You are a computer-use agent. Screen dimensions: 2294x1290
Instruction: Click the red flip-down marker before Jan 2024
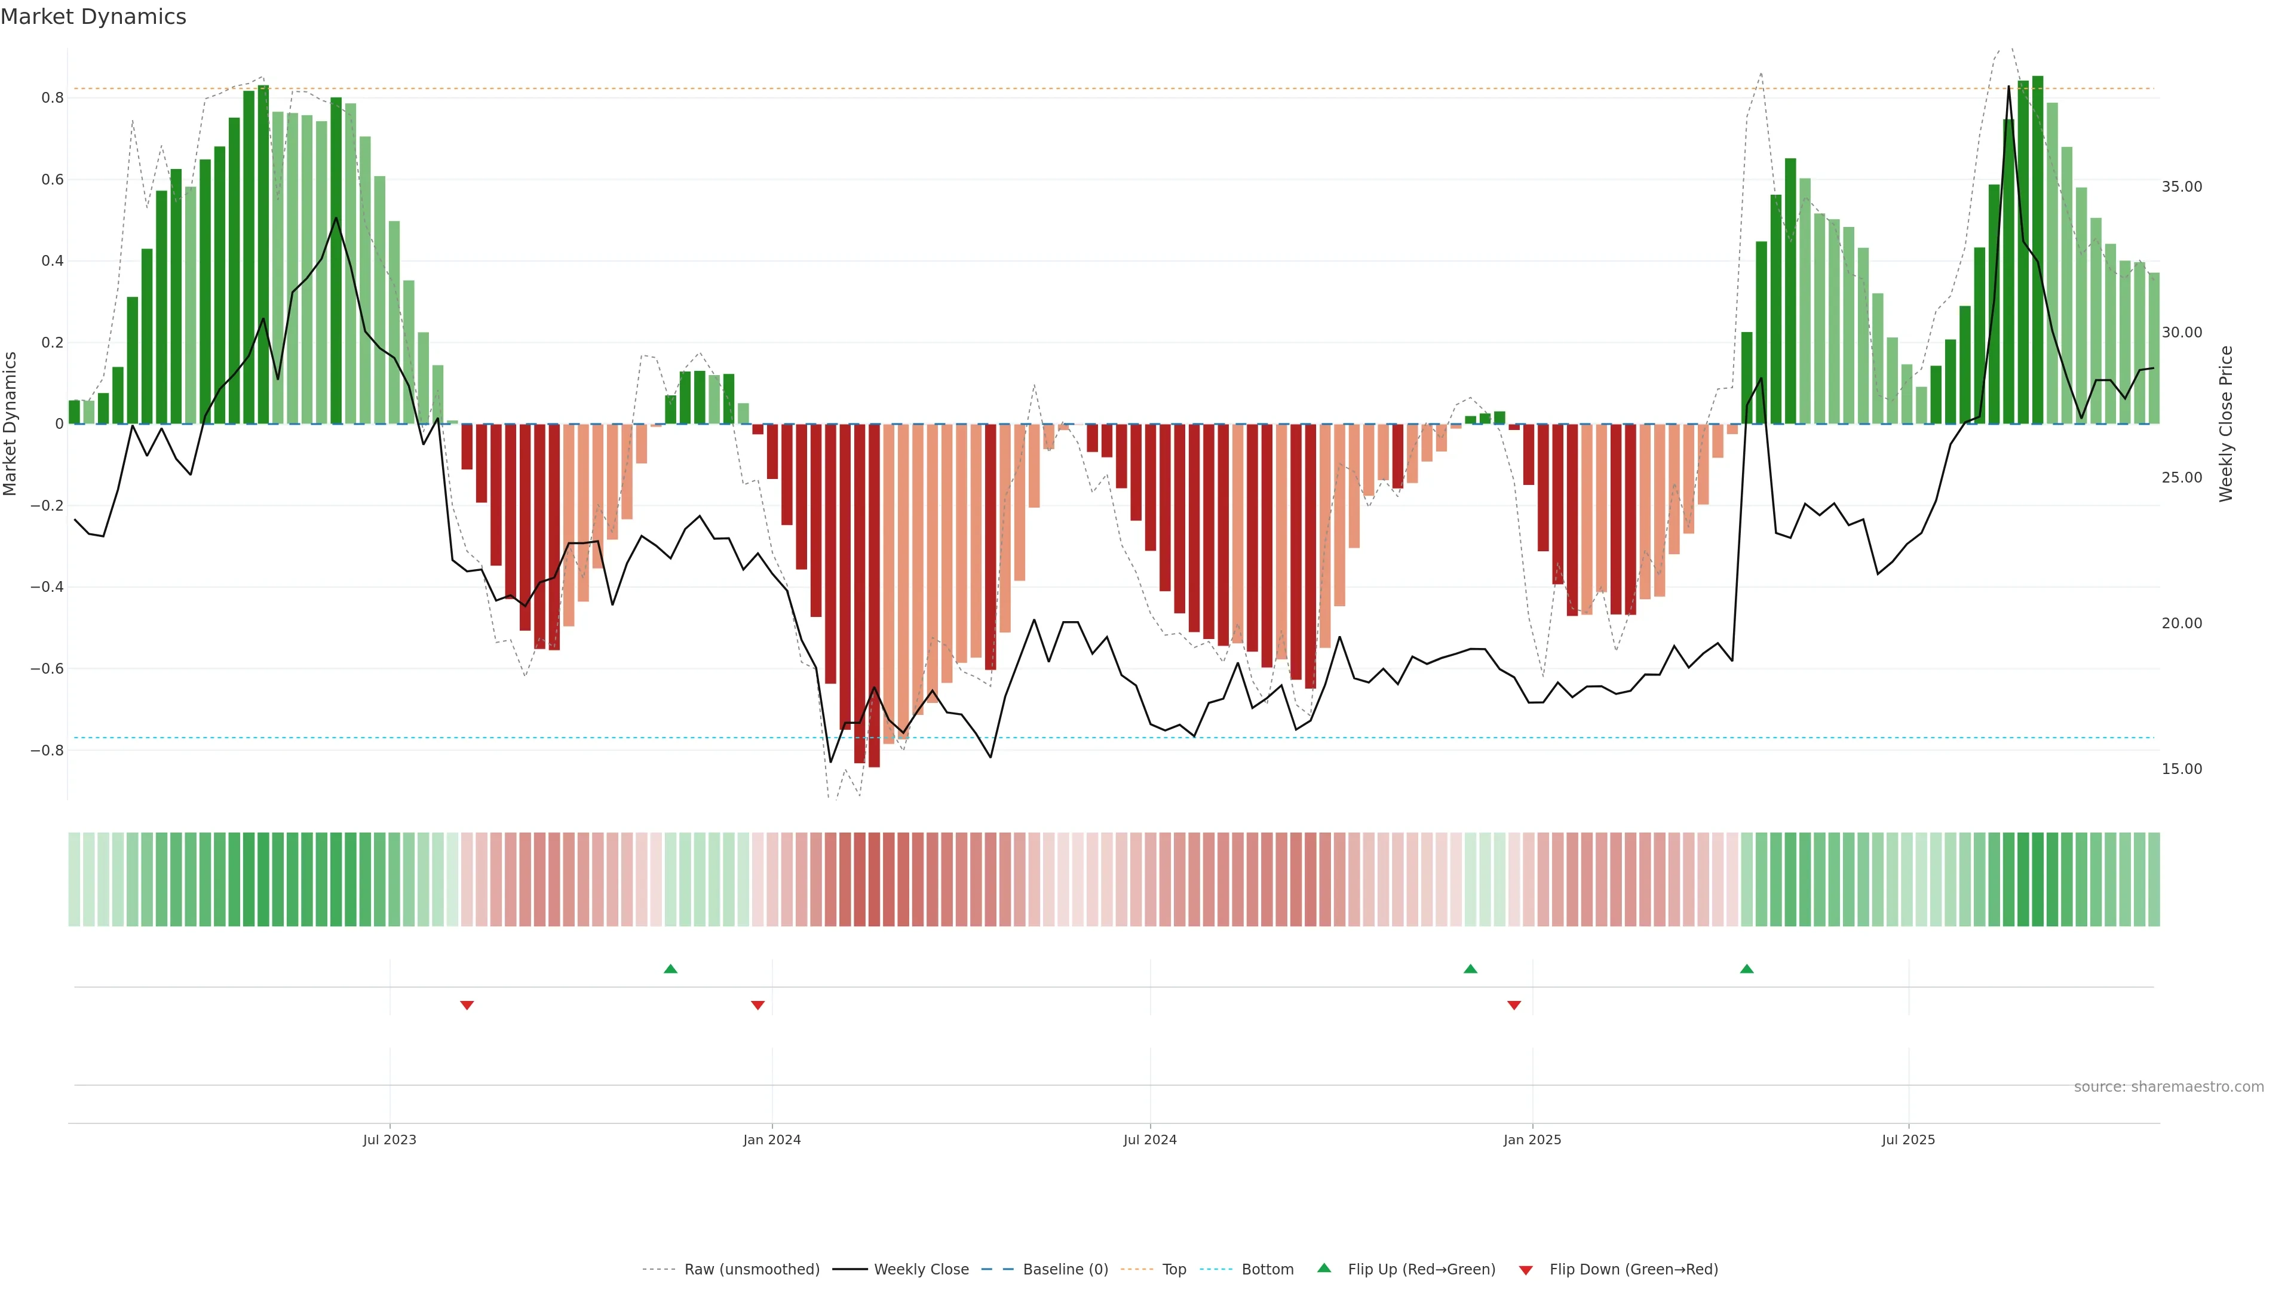pos(758,1005)
